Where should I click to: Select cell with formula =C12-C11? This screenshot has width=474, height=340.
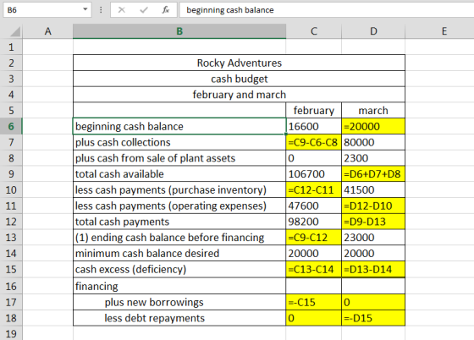click(x=314, y=190)
